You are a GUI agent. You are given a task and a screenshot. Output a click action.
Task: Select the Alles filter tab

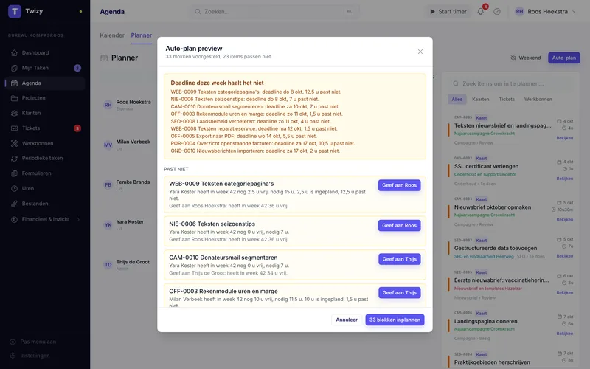pyautogui.click(x=457, y=100)
